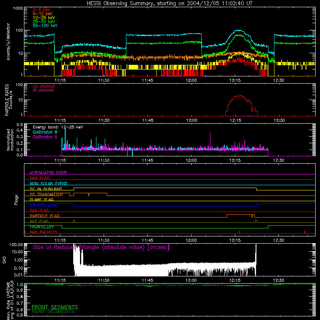
Task: Click the Mon. Rate LIVETIME axis title
Action: [10, 300]
